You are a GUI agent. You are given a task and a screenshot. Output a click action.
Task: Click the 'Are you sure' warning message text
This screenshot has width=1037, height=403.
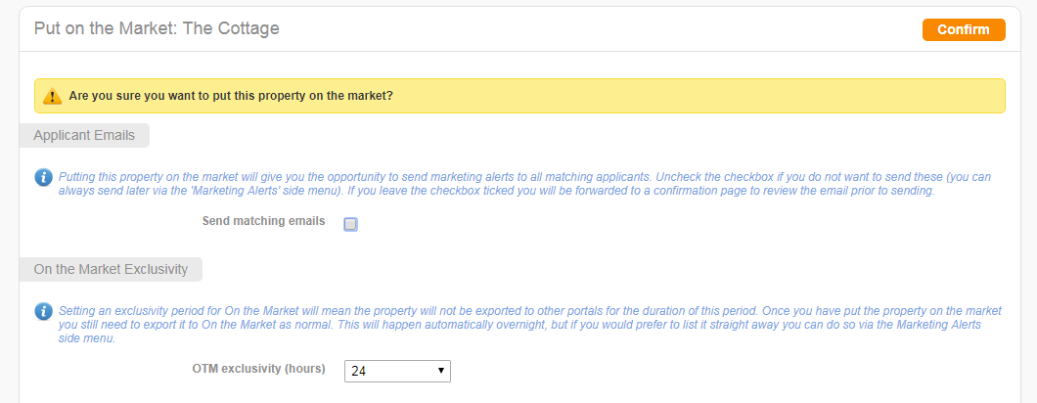point(231,96)
